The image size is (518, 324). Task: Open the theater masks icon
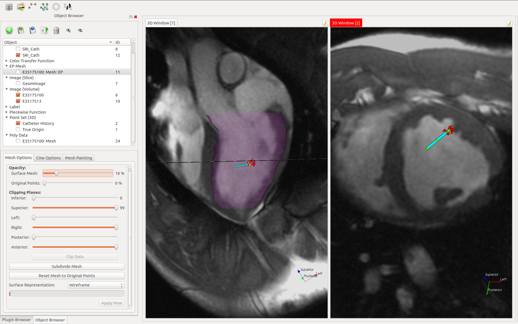[x=68, y=7]
